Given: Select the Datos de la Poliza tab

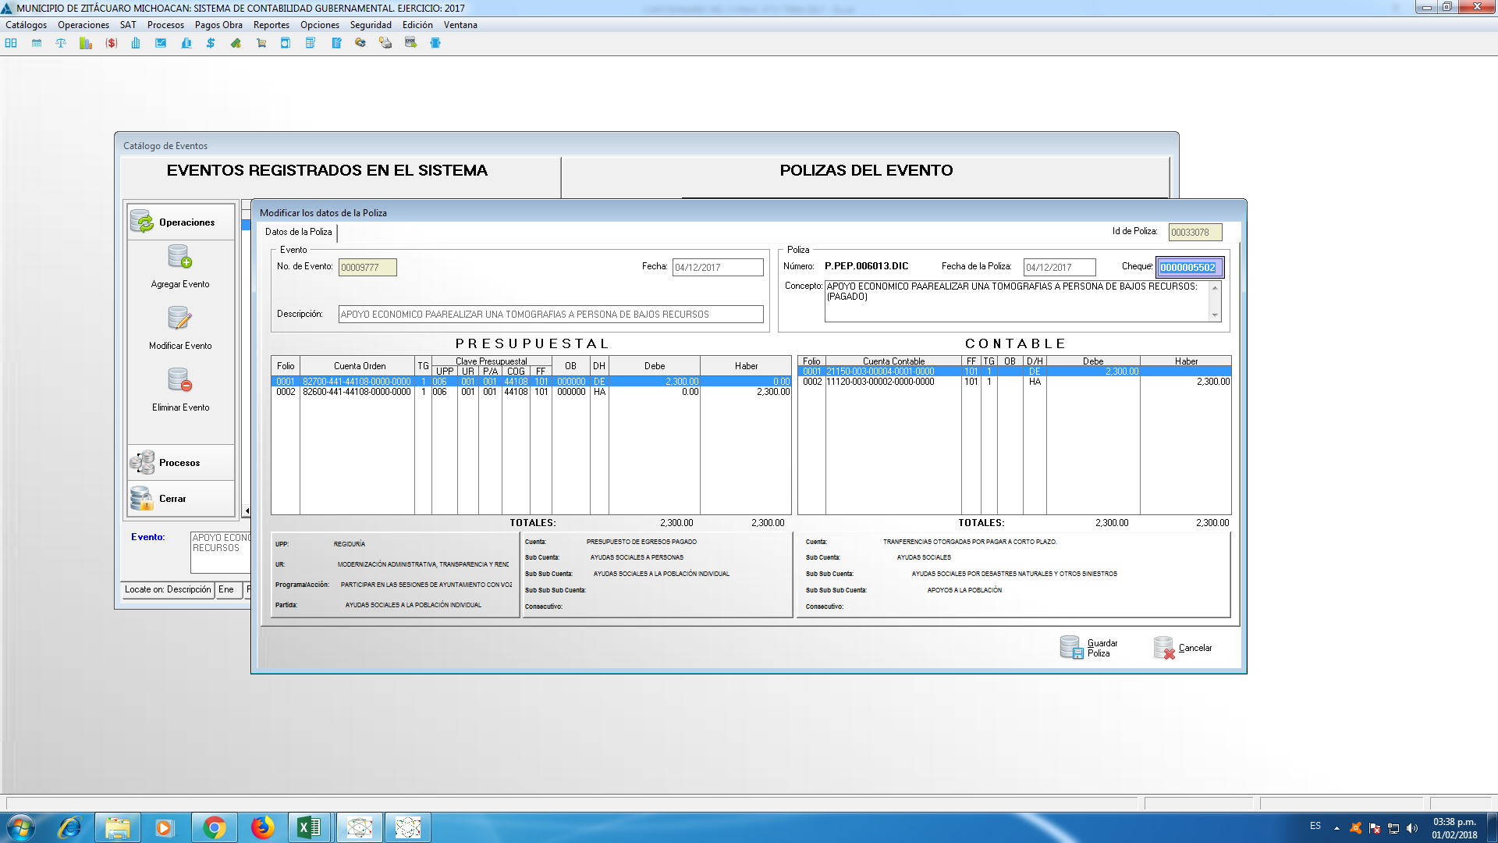Looking at the screenshot, I should (x=299, y=232).
